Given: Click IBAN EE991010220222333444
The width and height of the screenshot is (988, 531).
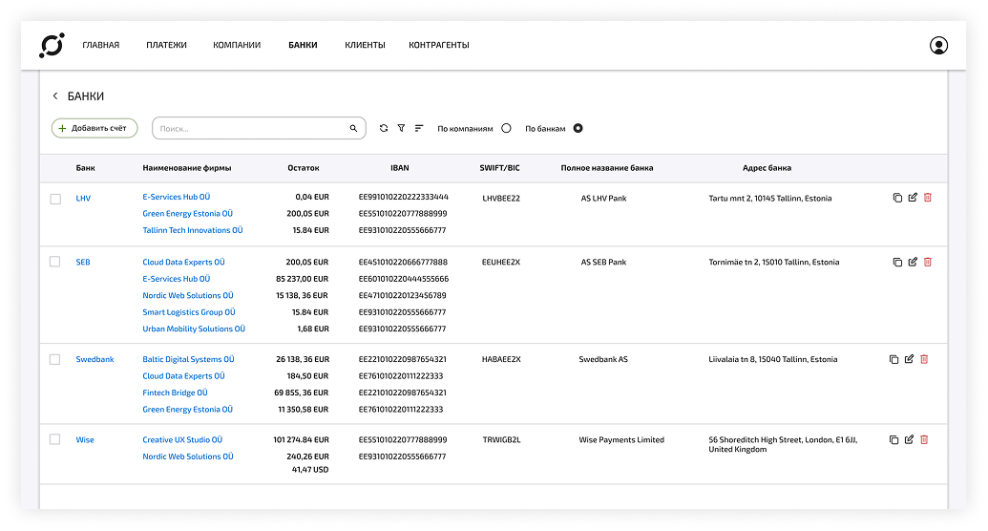Looking at the screenshot, I should tap(403, 197).
